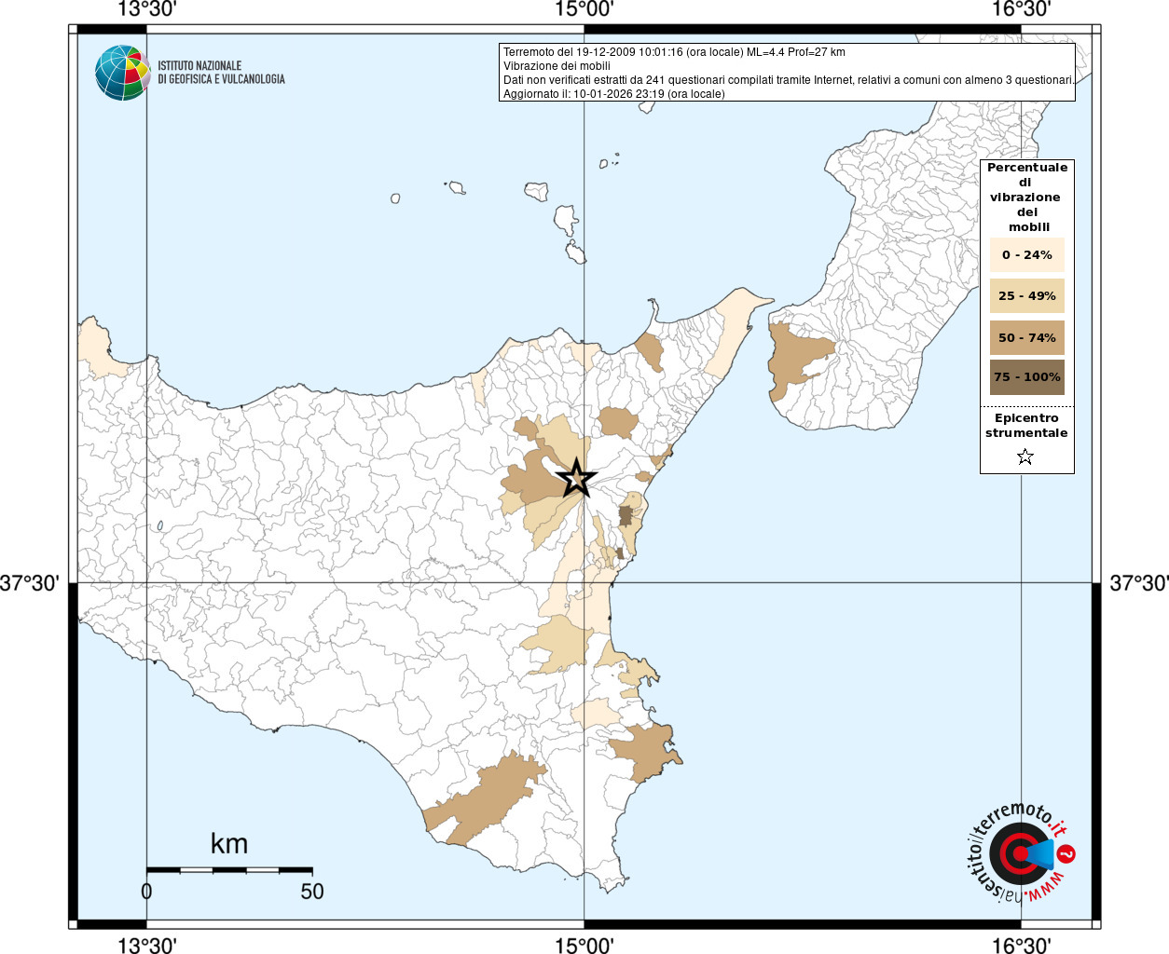Click the bottom 16°30' longitude label

(1021, 945)
